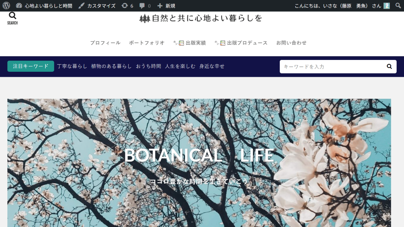Go to ポートフォリオ page
This screenshot has height=227, width=404.
[147, 43]
